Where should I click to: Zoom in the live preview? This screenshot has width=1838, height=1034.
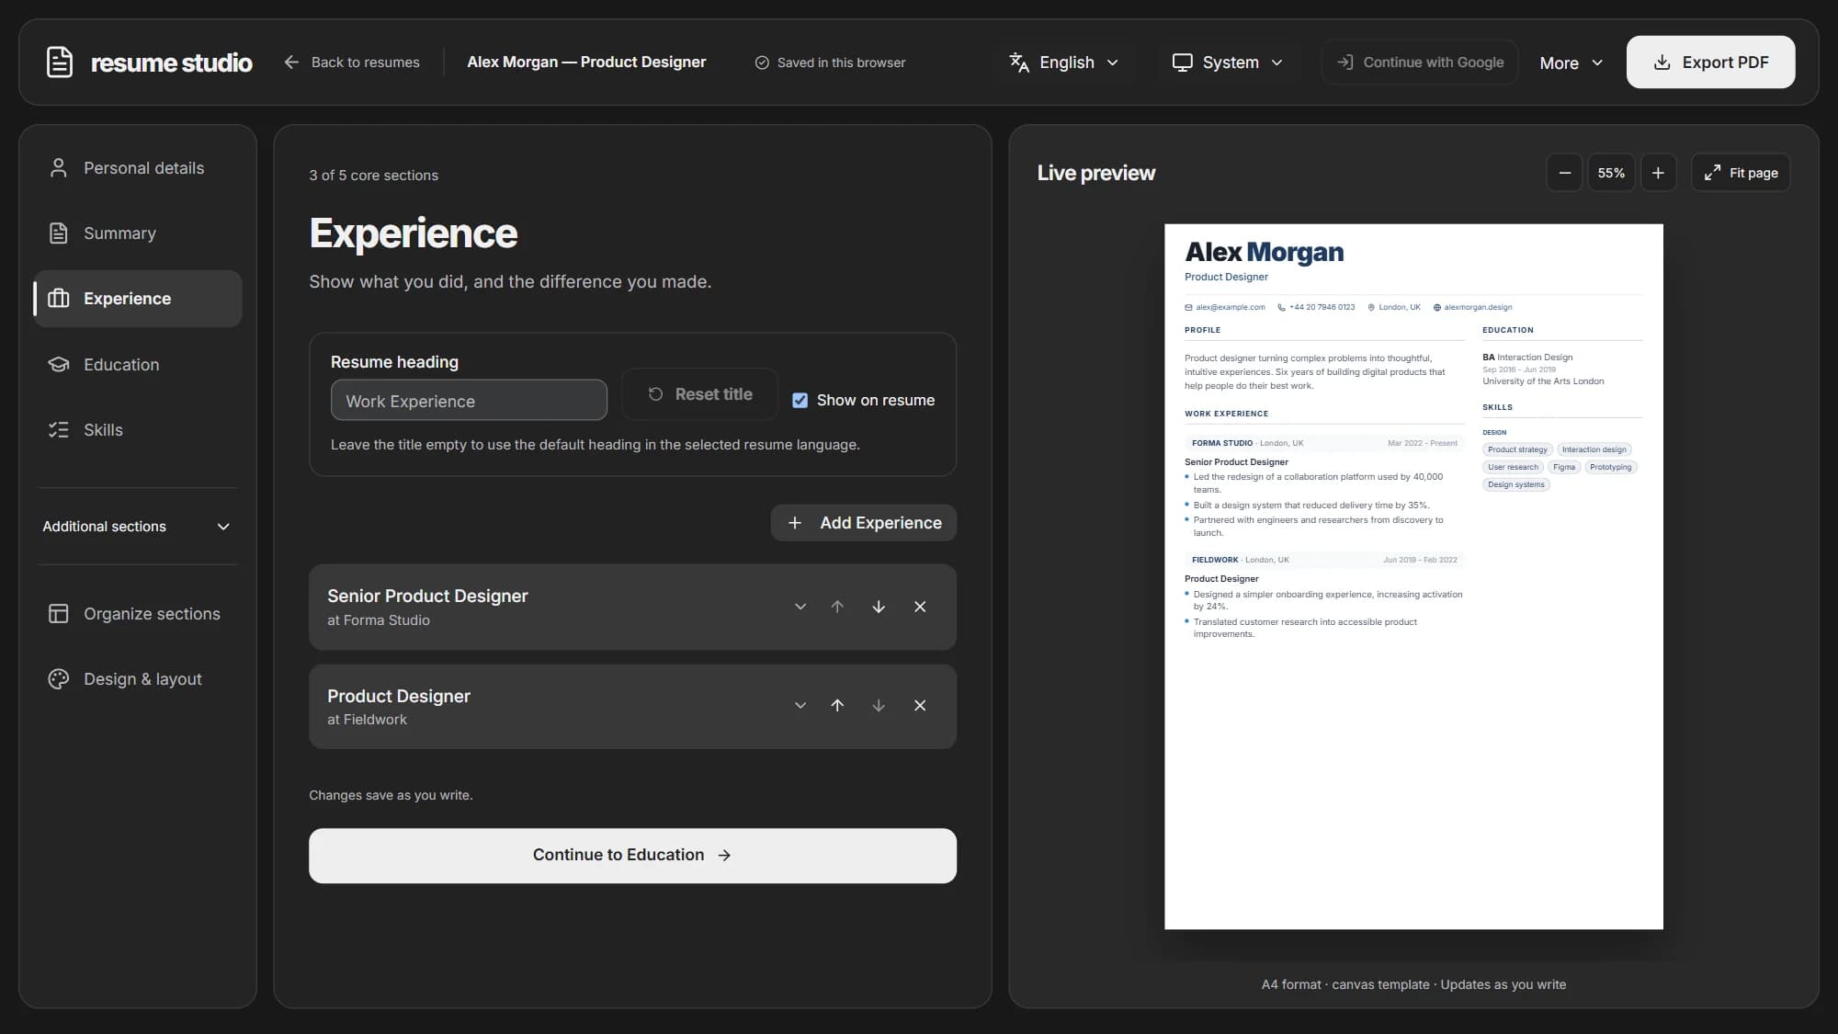(x=1658, y=173)
